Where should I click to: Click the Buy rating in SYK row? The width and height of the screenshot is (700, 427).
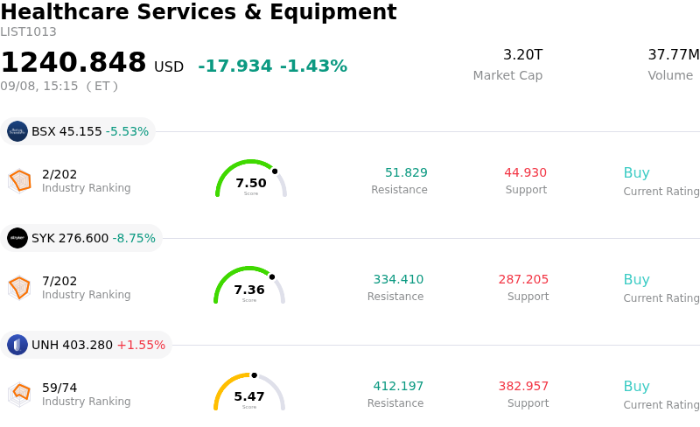637,280
